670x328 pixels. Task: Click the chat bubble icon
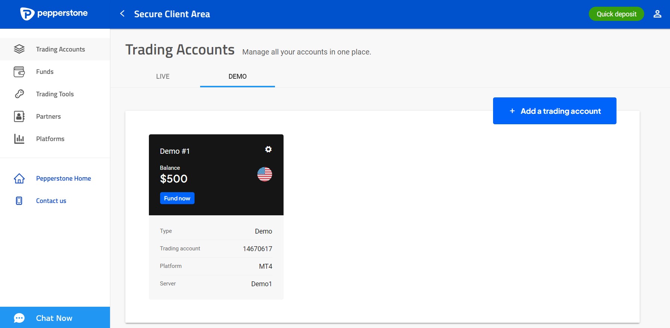pos(19,318)
